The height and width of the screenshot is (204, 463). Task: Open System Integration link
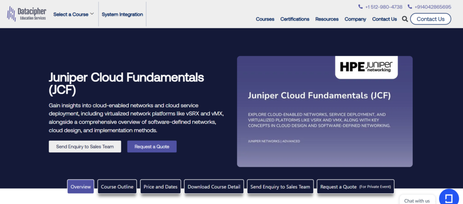(x=122, y=14)
